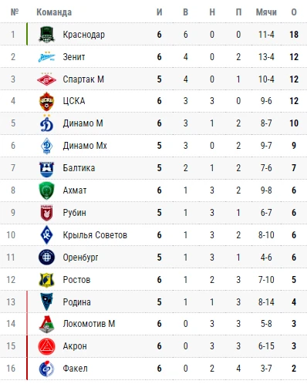Click the Акрон red circle logo
The height and width of the screenshot is (384, 307).
[x=46, y=346]
